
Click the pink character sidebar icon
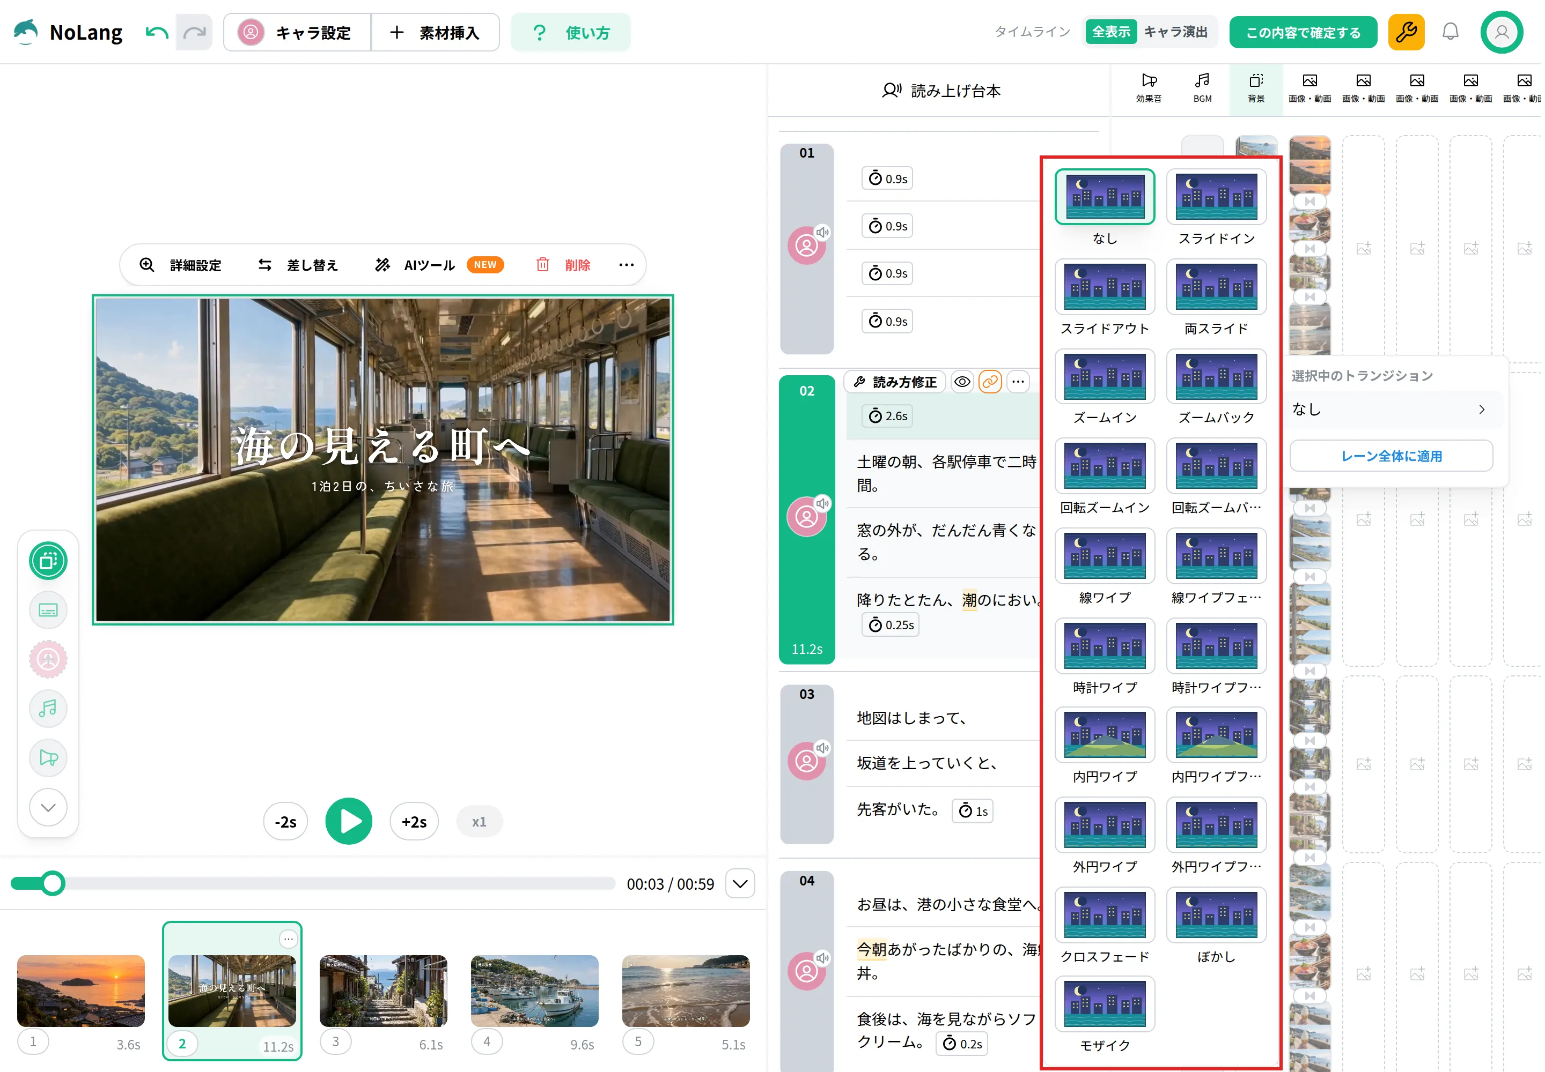pos(48,660)
